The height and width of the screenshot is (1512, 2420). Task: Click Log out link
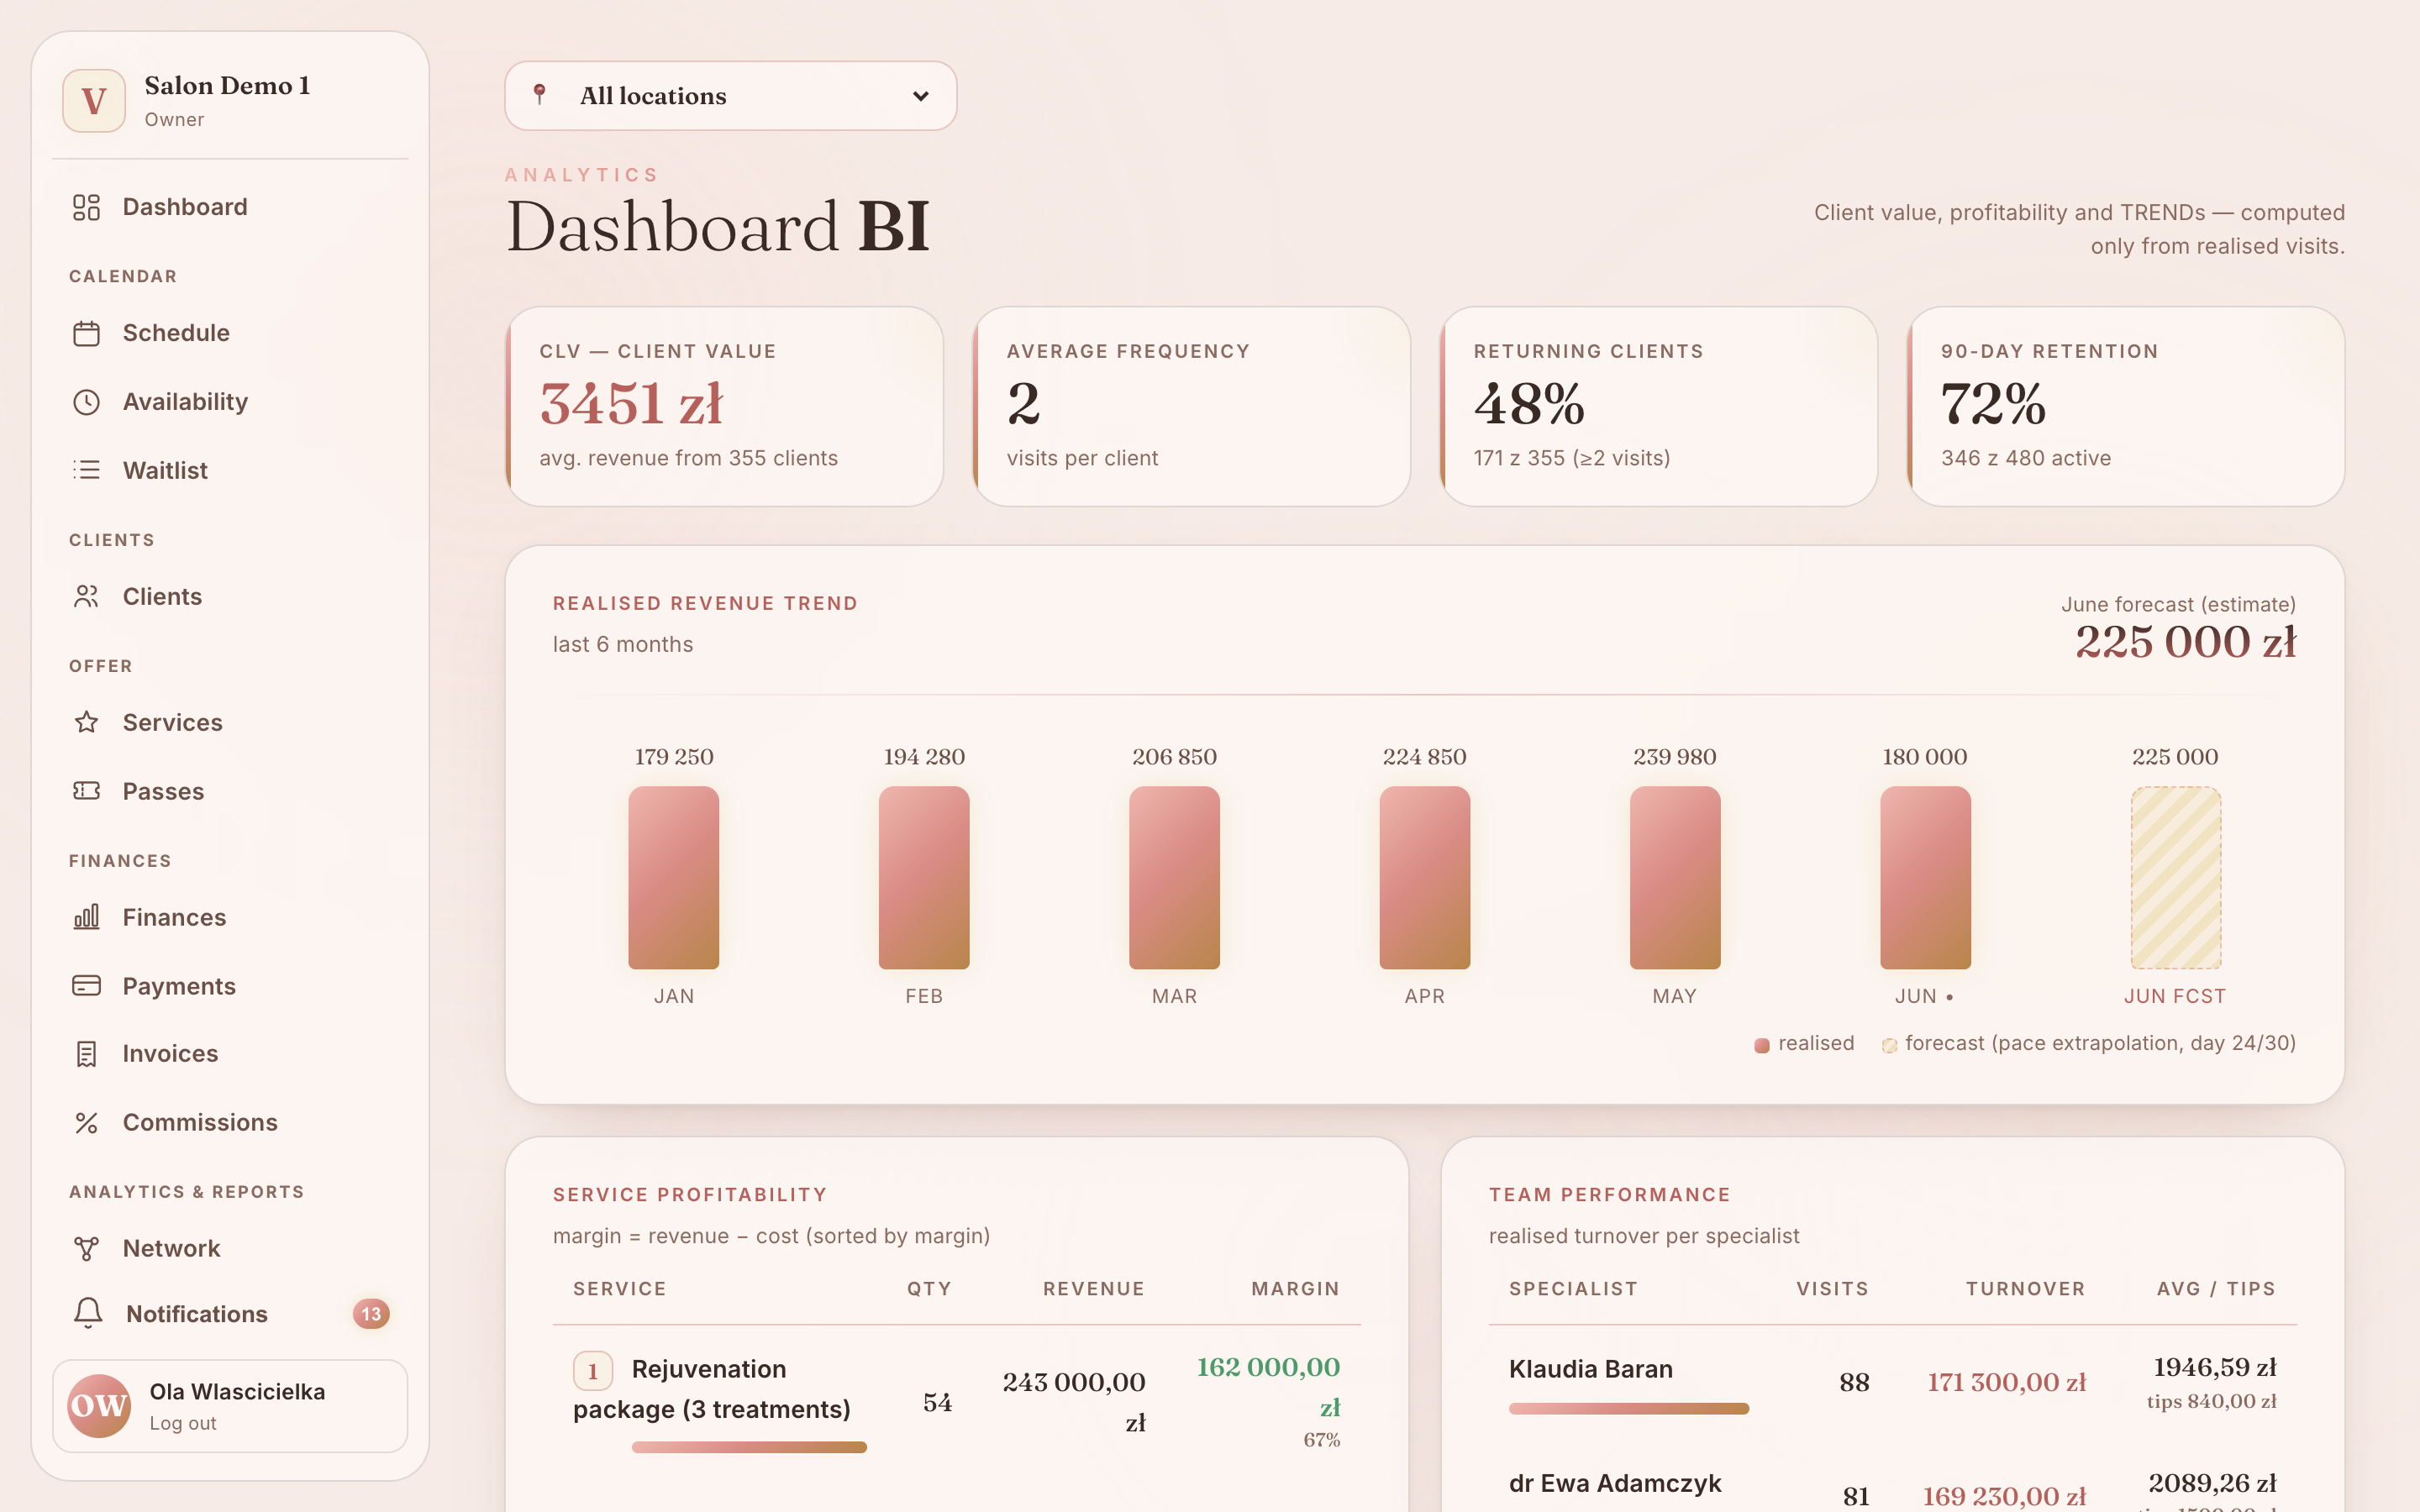pyautogui.click(x=183, y=1423)
